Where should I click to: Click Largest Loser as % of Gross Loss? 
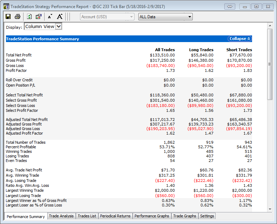pyautogui.click(x=34, y=205)
